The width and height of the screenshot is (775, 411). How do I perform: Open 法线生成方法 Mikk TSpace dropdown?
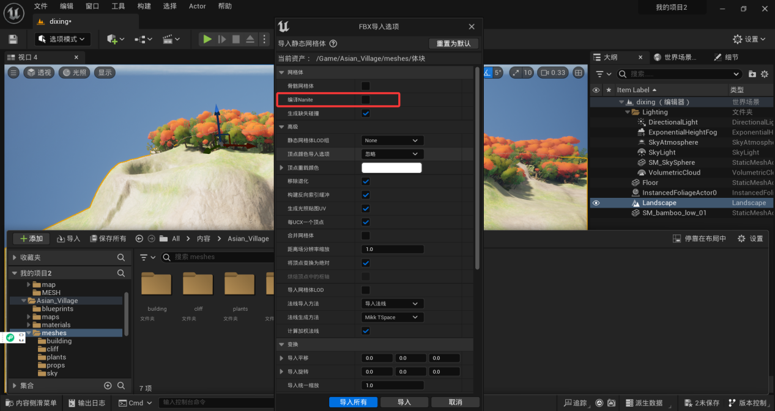click(x=392, y=318)
